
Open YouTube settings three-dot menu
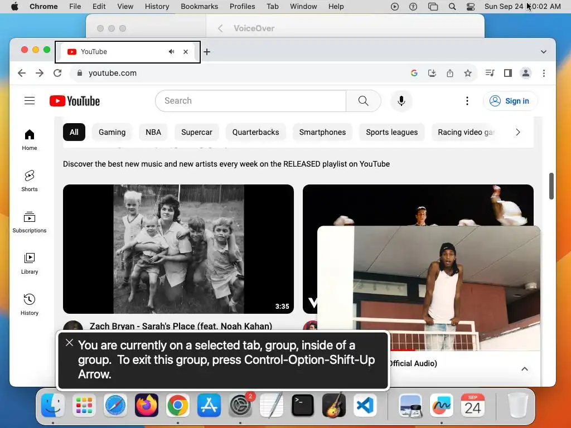[467, 101]
